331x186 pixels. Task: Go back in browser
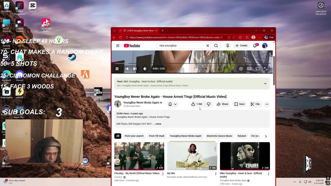point(114,37)
